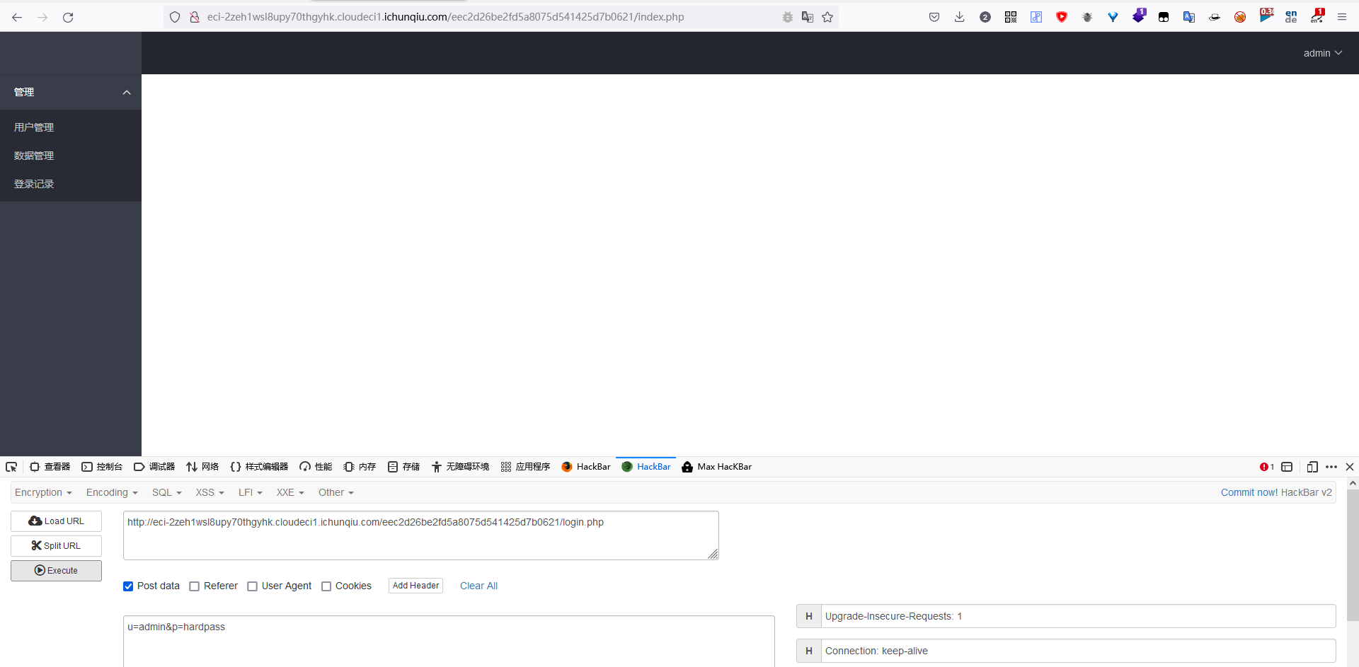The image size is (1359, 667).
Task: Click the QR code extension icon
Action: [x=1011, y=17]
